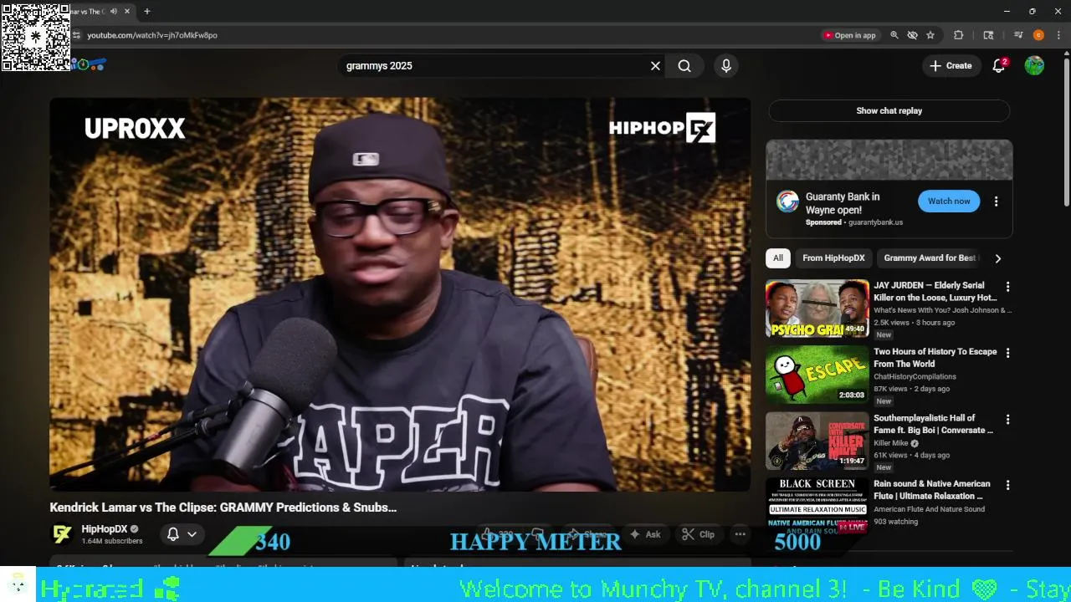Open the YouTube account avatar menu
Image resolution: width=1071 pixels, height=602 pixels.
(x=1034, y=66)
